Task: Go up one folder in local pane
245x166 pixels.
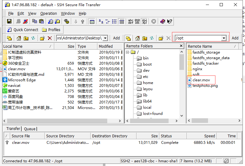Action: click(26, 38)
